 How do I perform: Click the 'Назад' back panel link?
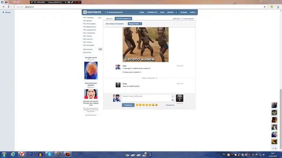(6, 12)
